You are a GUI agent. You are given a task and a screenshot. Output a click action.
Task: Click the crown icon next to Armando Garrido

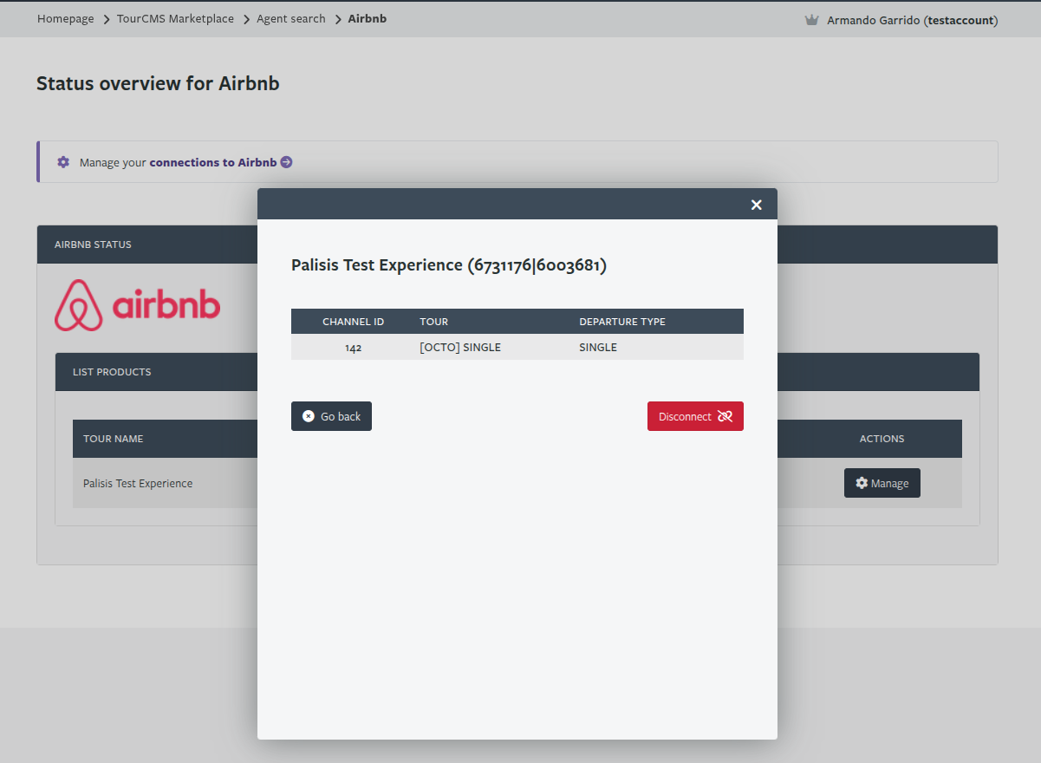point(811,20)
